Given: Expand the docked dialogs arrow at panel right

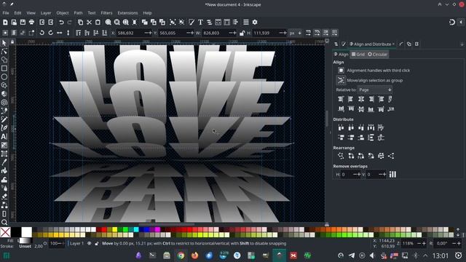Looking at the screenshot, I should (462, 44).
